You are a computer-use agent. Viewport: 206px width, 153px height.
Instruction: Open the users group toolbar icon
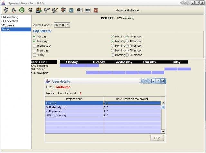(39, 10)
